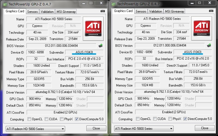This screenshot has height=136, width=218.
Task: Click Memory Size 1024 MB in right window
Action: [147, 85]
